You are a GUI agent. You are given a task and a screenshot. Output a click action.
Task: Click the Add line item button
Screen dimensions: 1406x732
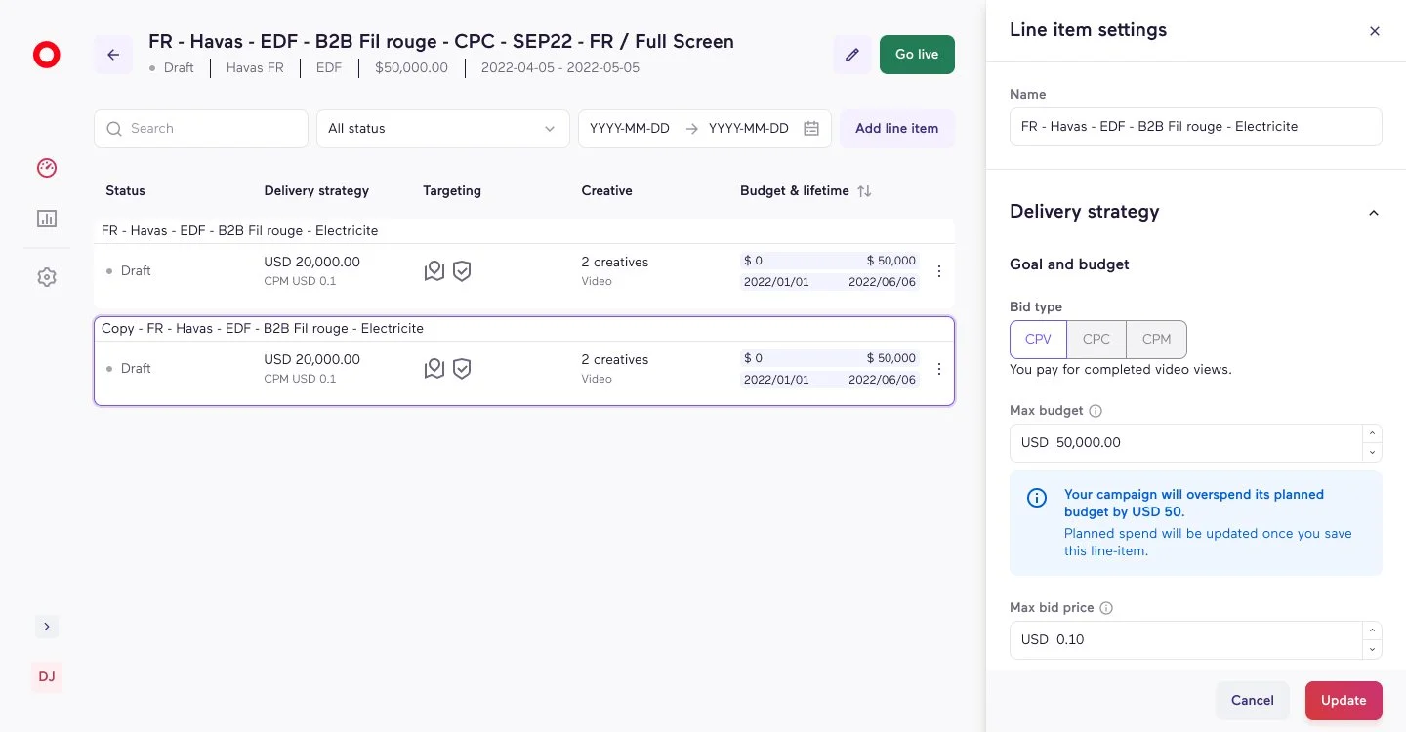(896, 129)
